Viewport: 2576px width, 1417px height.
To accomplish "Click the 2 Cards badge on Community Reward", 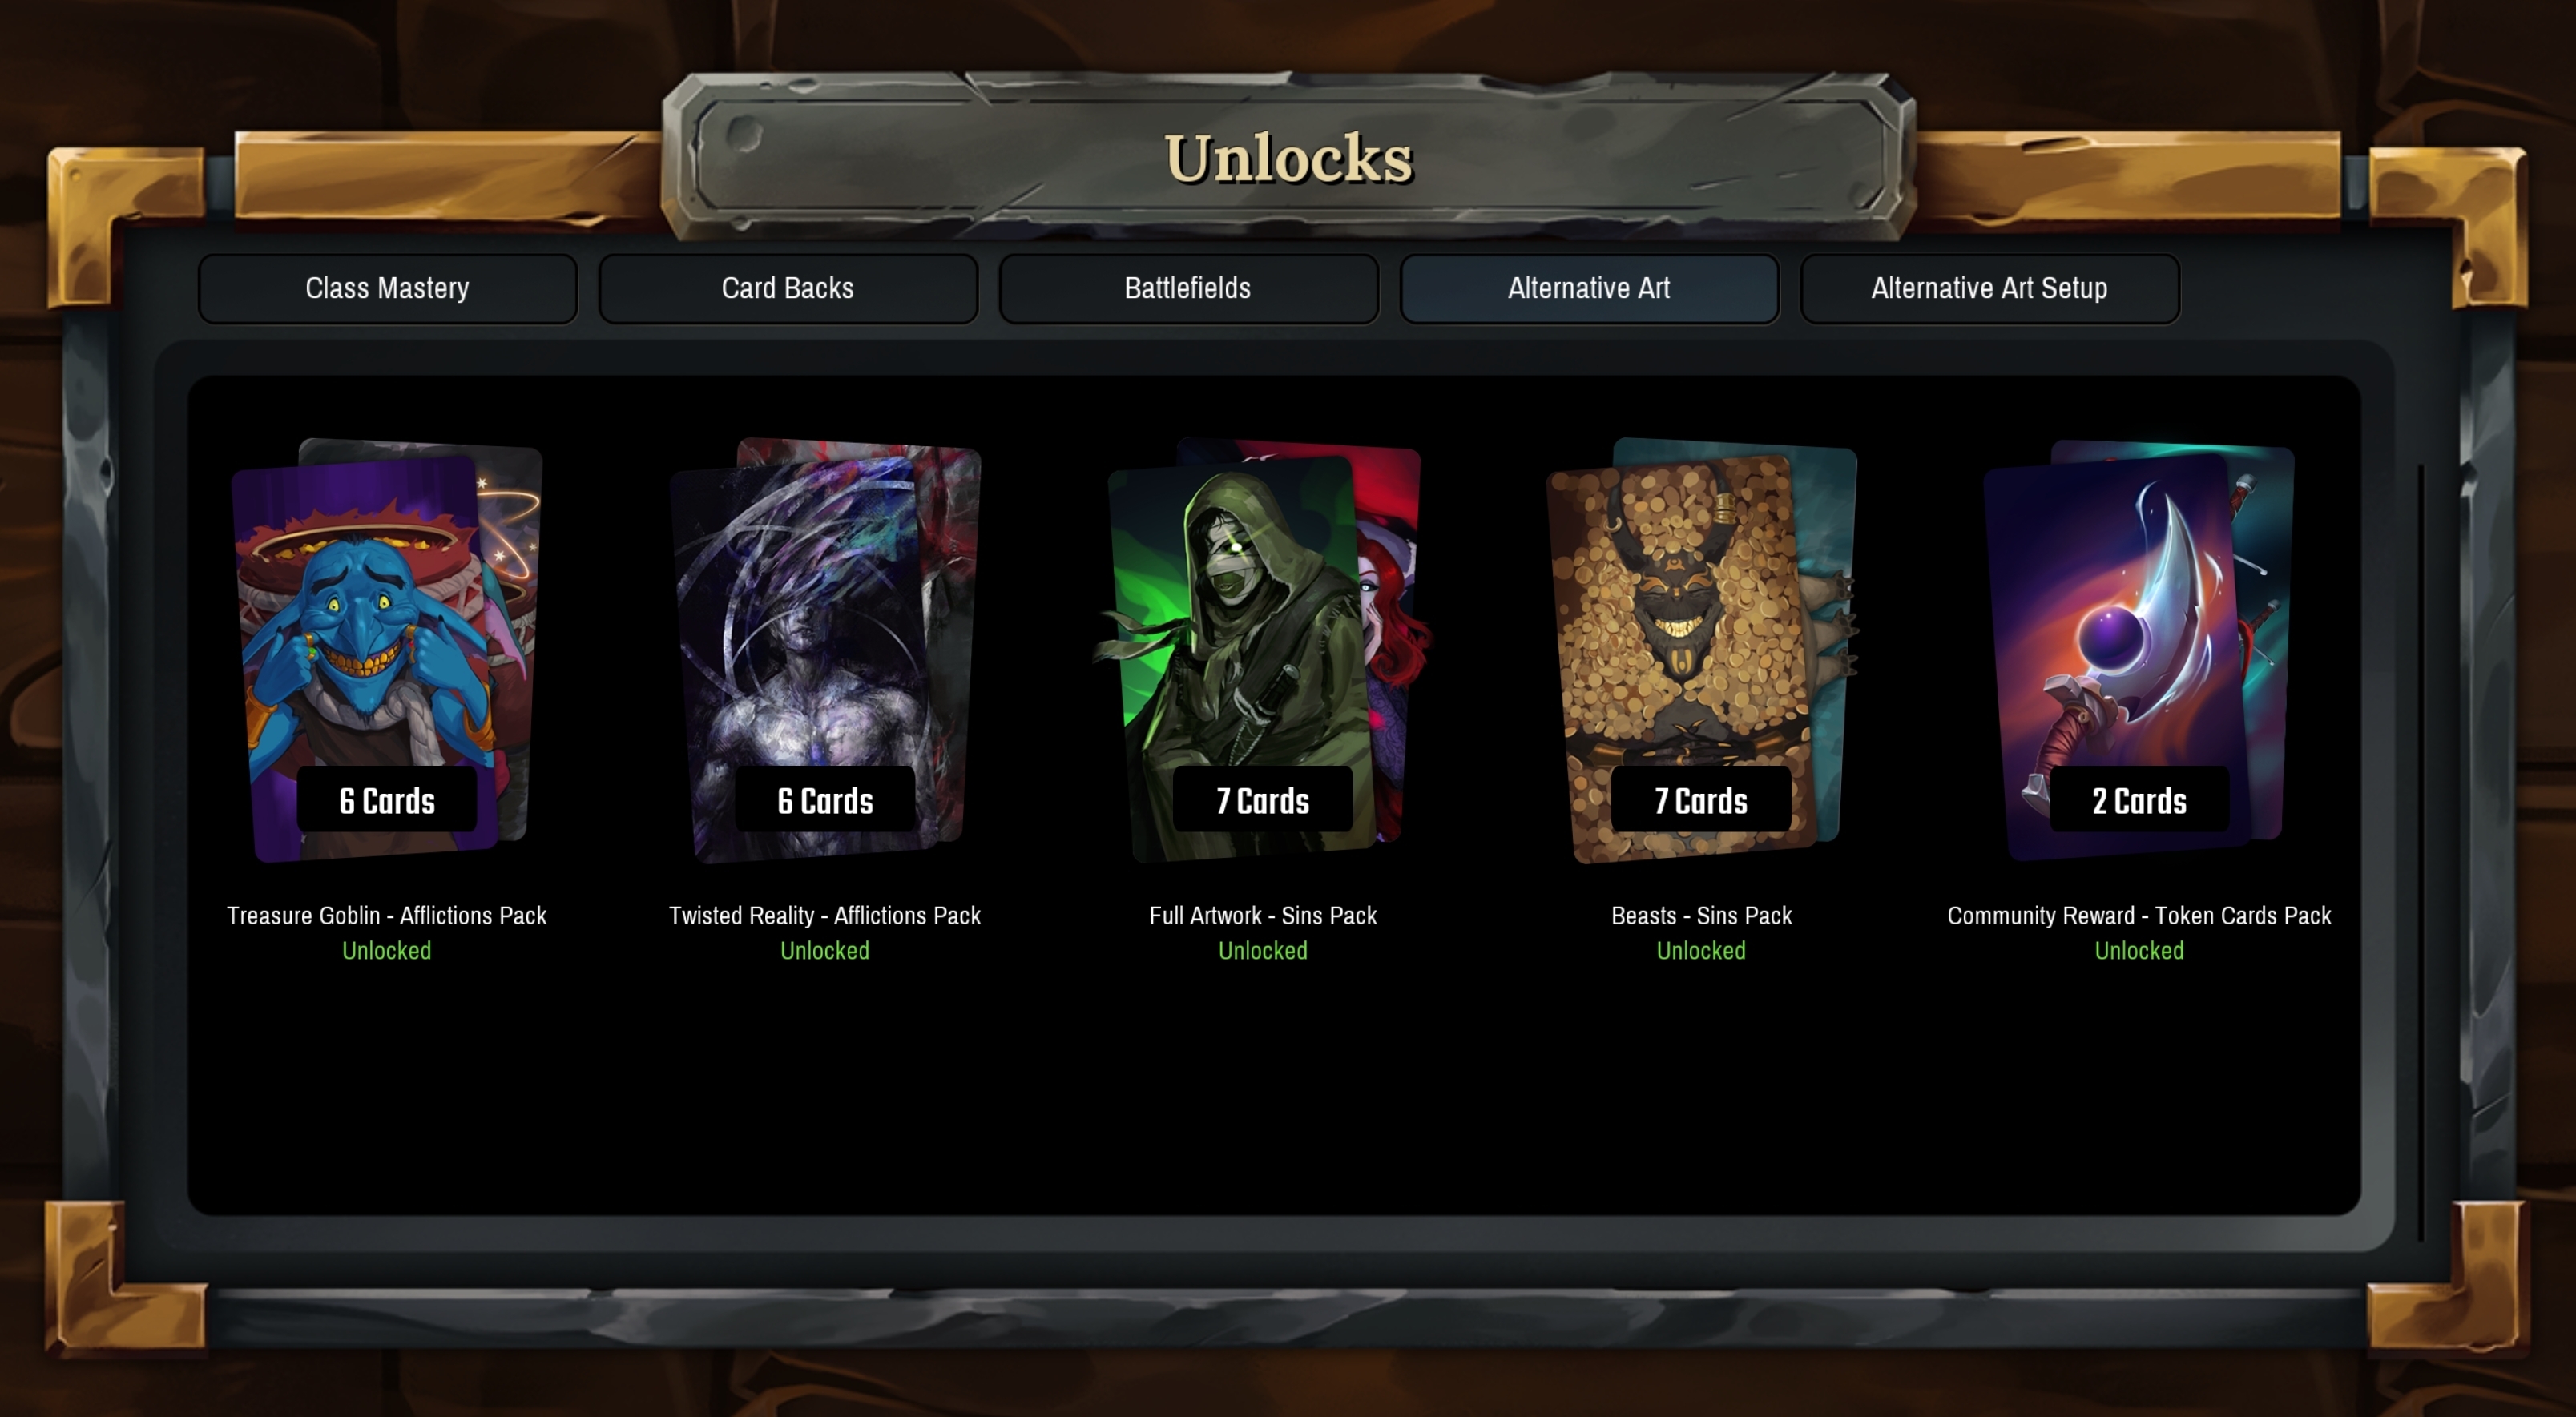I will point(2140,800).
